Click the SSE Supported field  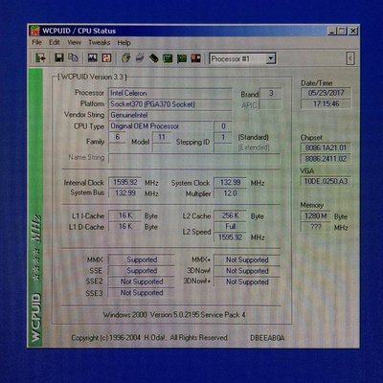tap(142, 271)
